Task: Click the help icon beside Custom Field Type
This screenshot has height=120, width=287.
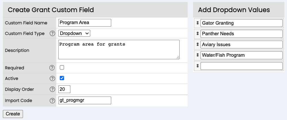Action: (52, 34)
